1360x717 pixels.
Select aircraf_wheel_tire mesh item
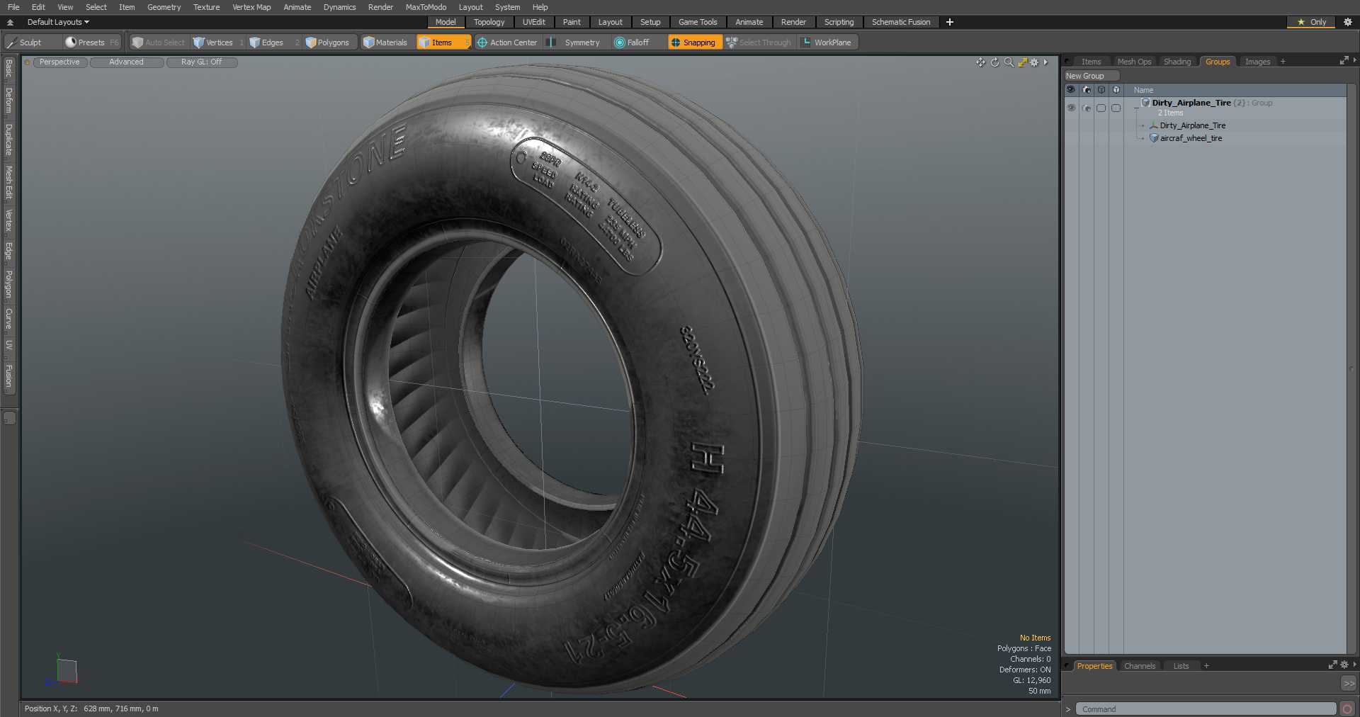pos(1191,138)
